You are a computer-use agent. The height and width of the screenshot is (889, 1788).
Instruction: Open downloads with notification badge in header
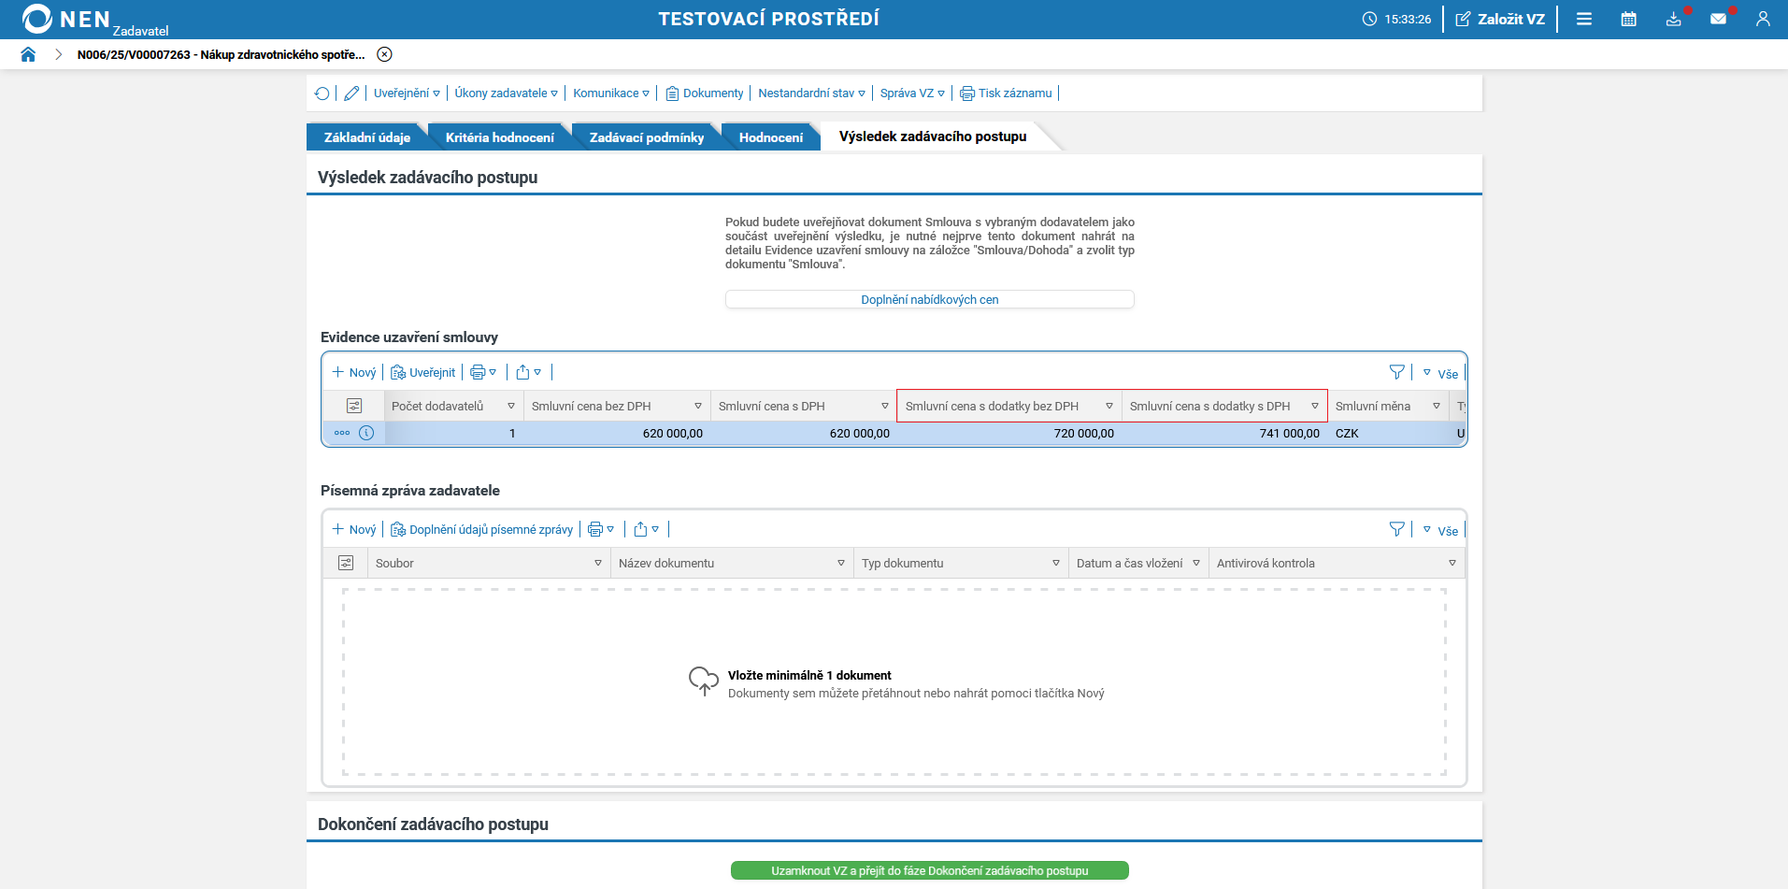click(1674, 19)
